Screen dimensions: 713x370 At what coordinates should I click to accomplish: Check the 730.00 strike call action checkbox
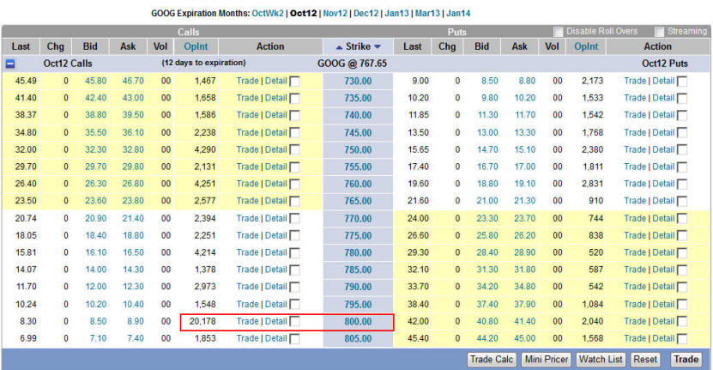pyautogui.click(x=295, y=82)
